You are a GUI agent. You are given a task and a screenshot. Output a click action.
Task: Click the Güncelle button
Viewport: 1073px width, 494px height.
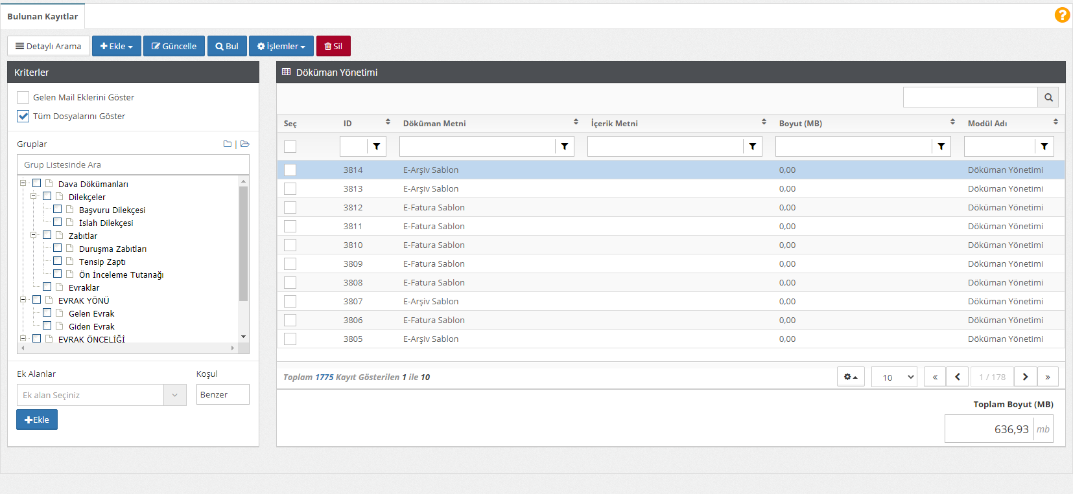coord(174,47)
